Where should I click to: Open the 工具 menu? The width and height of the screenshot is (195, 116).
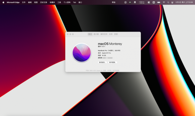(59, 2)
